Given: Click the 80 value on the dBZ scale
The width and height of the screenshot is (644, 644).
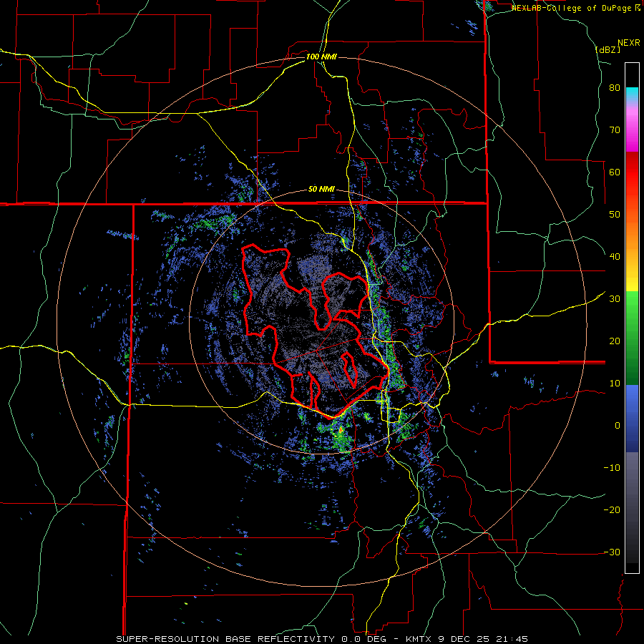Looking at the screenshot, I should click(615, 88).
